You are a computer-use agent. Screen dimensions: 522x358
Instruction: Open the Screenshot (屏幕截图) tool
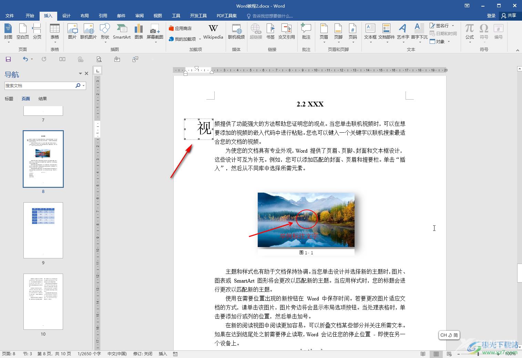(x=155, y=33)
